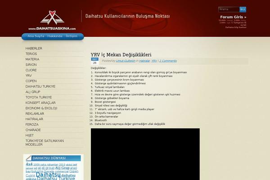Click list item 'Boost göstergesi'
This screenshot has width=270, height=180.
tap(105, 102)
